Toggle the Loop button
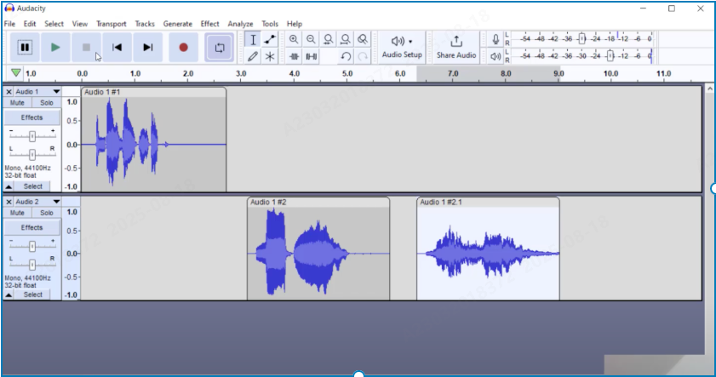The width and height of the screenshot is (716, 377). [219, 47]
